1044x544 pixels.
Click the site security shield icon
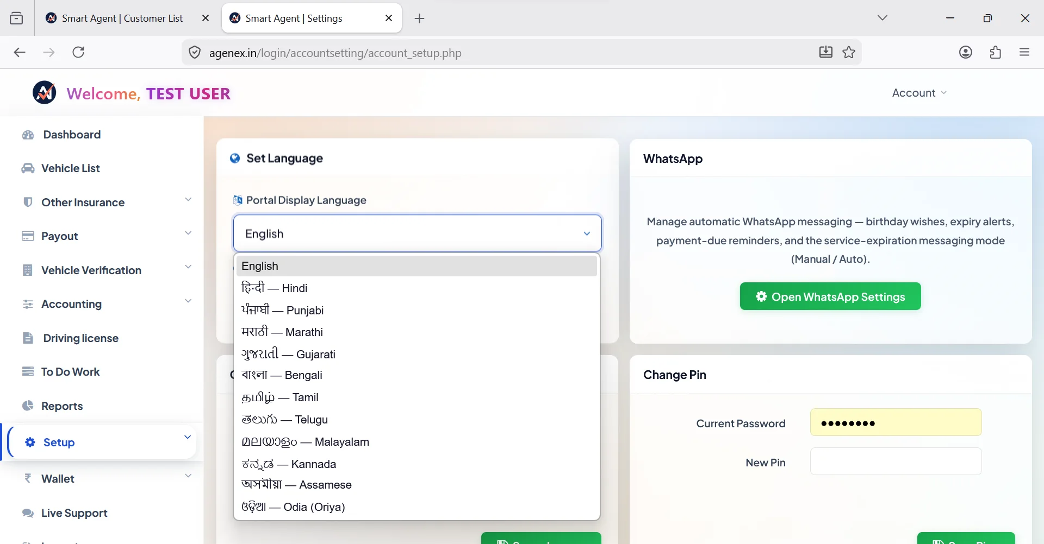[x=195, y=53]
